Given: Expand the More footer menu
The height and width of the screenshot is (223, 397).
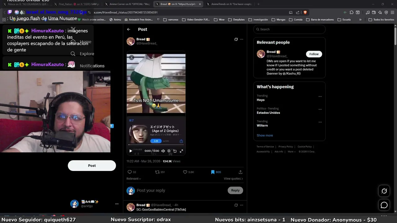Looking at the screenshot, I should pos(292,152).
